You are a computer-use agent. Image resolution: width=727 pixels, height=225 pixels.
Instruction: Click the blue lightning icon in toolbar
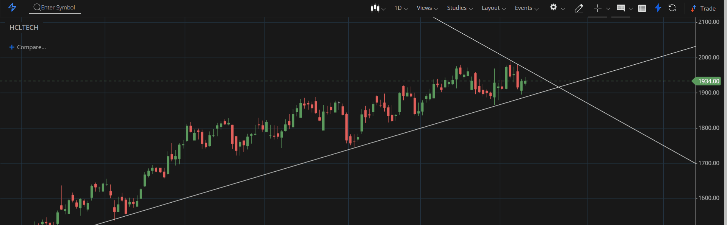(x=658, y=8)
